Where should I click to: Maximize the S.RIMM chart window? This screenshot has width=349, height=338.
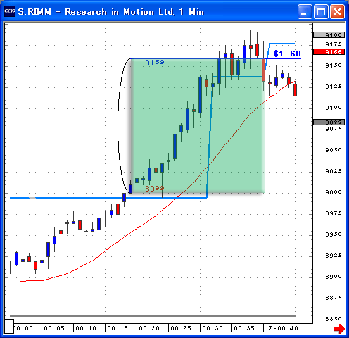click(321, 11)
